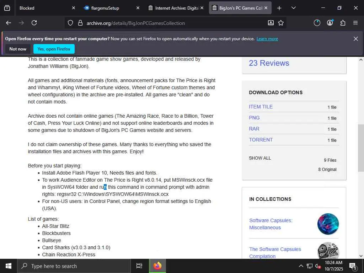Close the flargemuSetup tab
364x273 pixels.
pyautogui.click(x=138, y=8)
